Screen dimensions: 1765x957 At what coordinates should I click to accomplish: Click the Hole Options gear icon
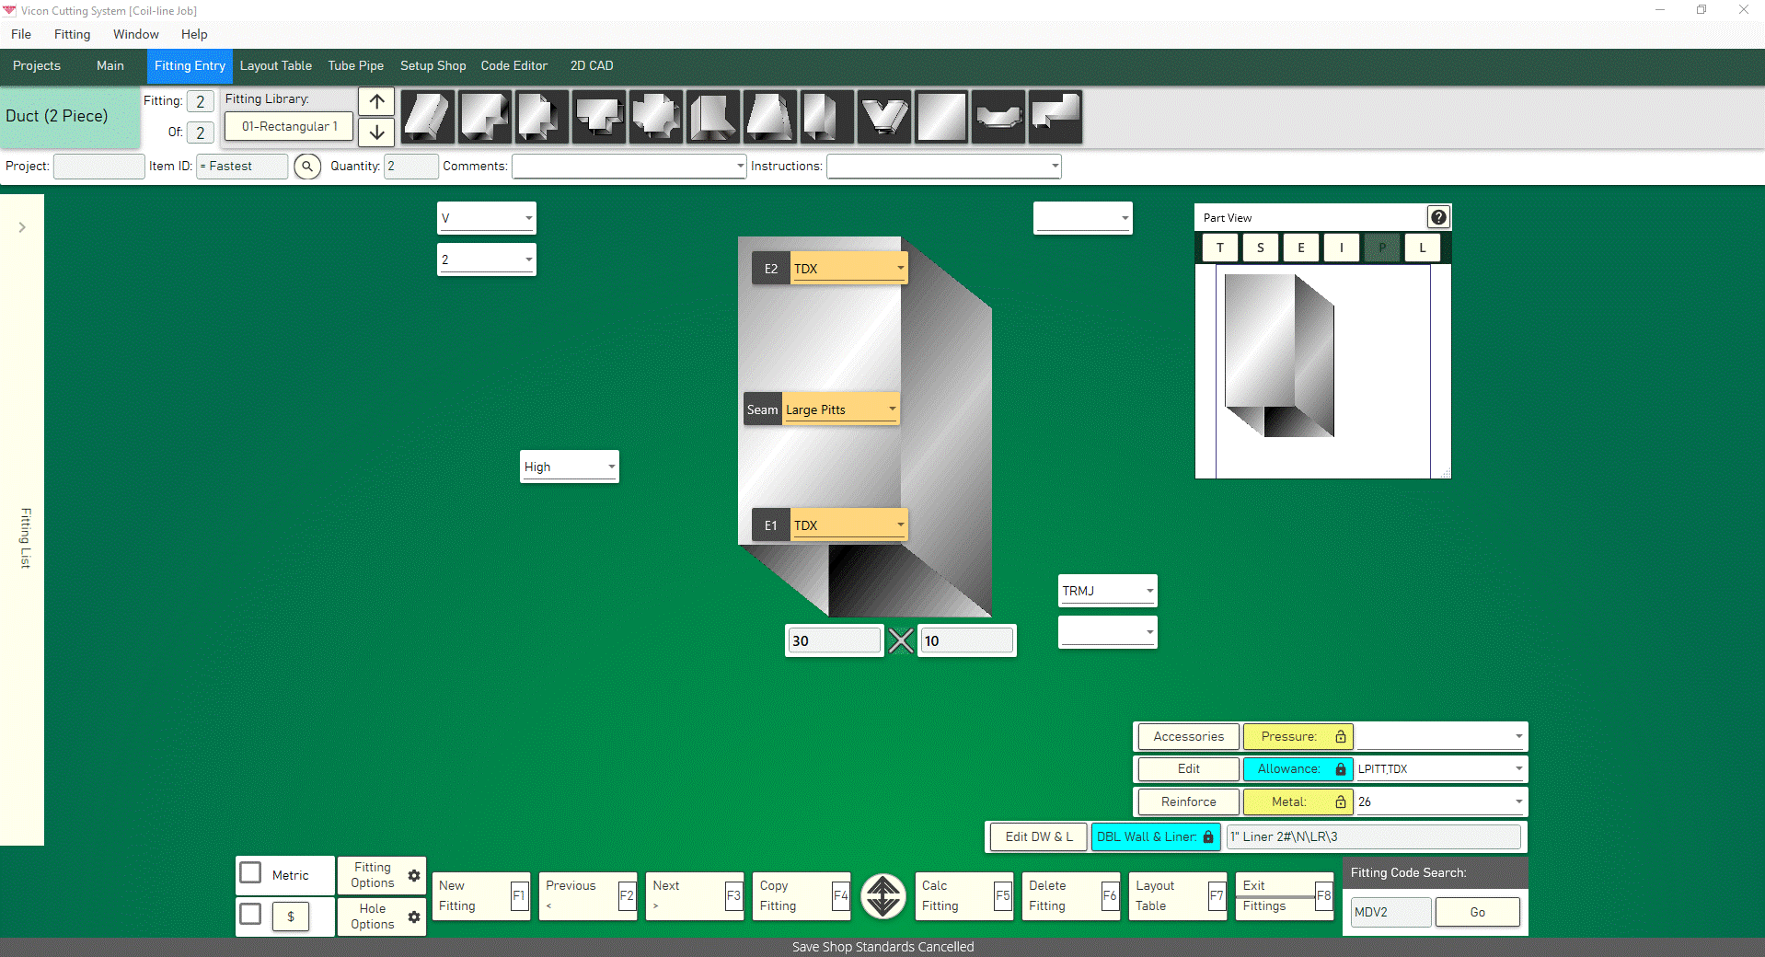coord(414,917)
